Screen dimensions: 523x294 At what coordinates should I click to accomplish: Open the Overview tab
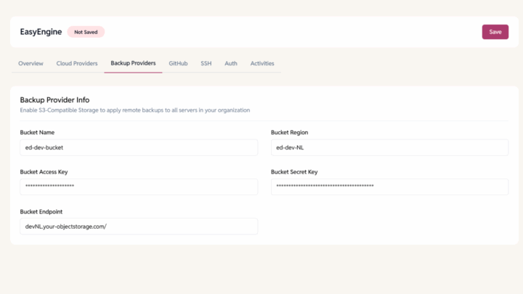(x=31, y=63)
